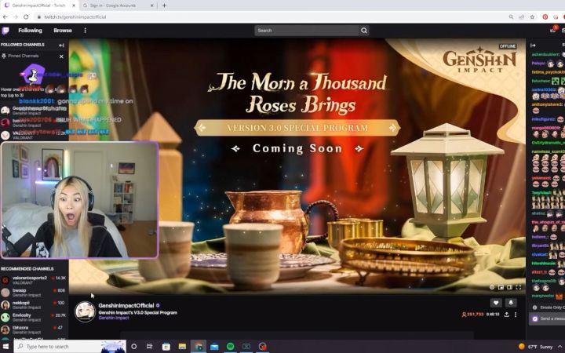Viewport: 565px width, 353px height.
Task: Click the chat Send a message field
Action: pos(549,318)
